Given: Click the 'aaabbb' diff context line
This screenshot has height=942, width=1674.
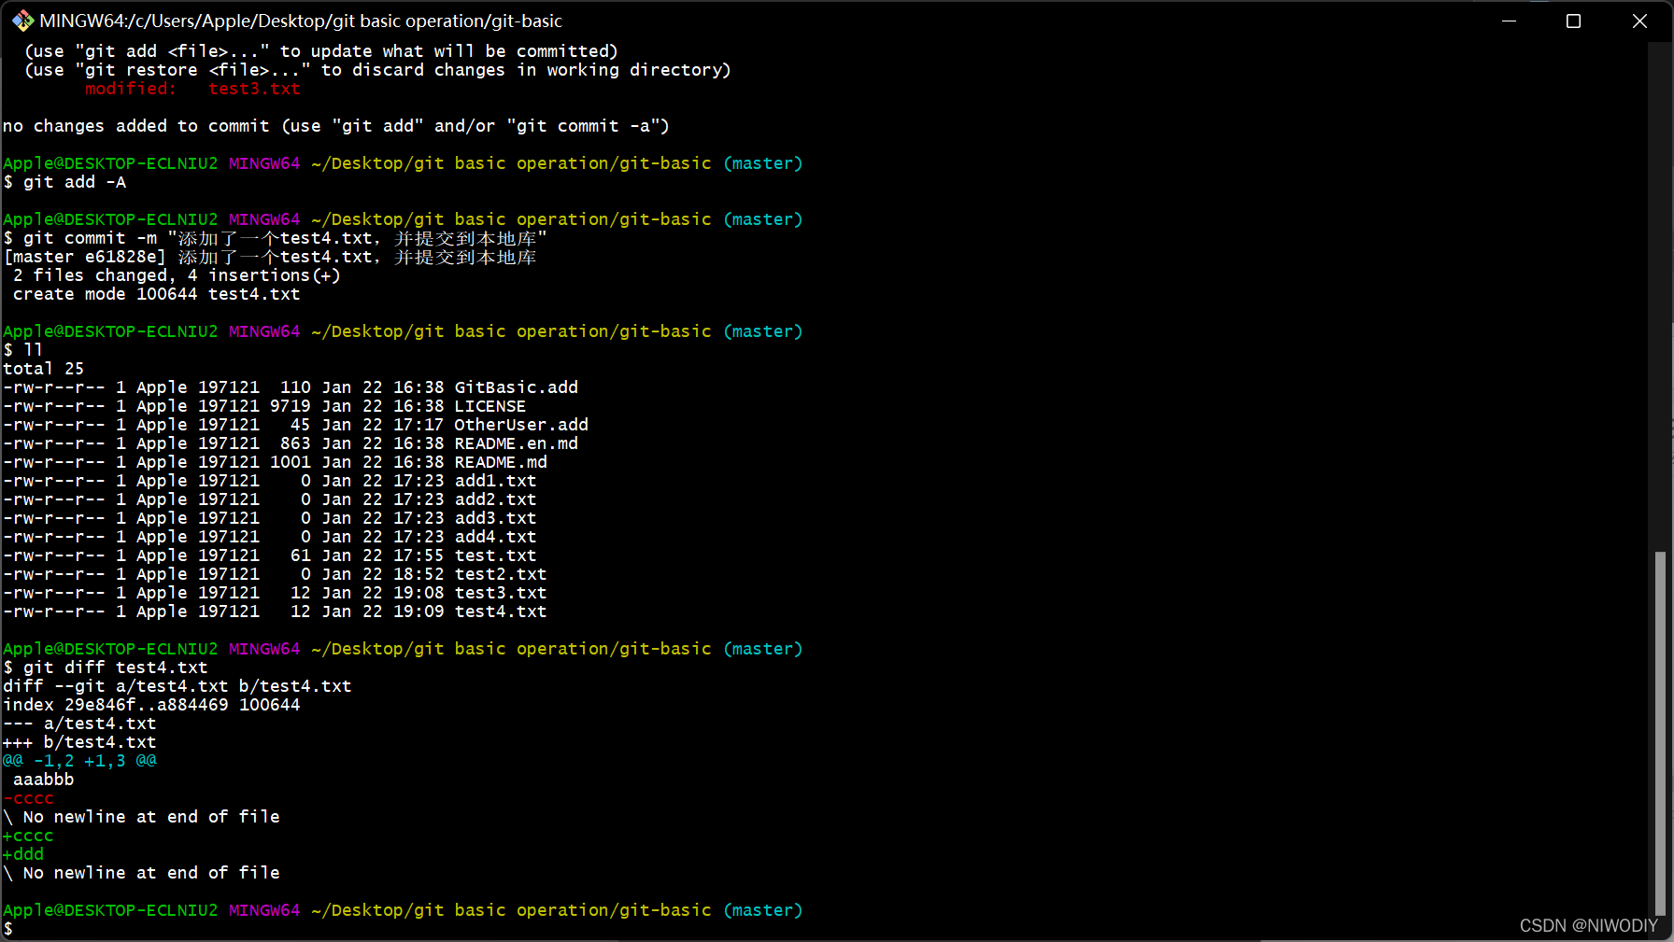Looking at the screenshot, I should tap(44, 780).
